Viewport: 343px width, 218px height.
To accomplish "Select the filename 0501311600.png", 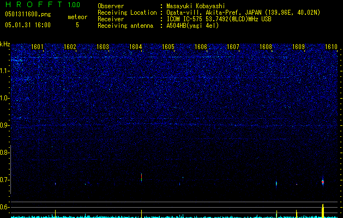I will point(28,15).
